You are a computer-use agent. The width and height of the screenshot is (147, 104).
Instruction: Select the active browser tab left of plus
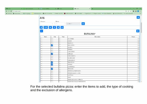82,9
